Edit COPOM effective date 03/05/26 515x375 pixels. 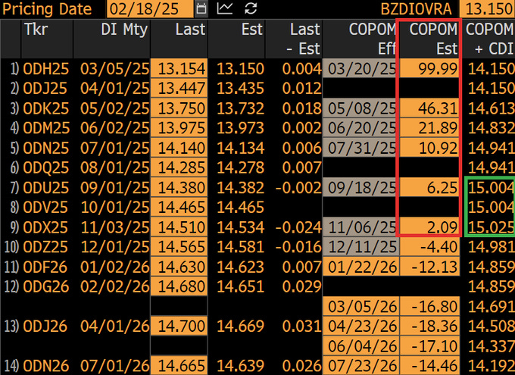point(360,306)
